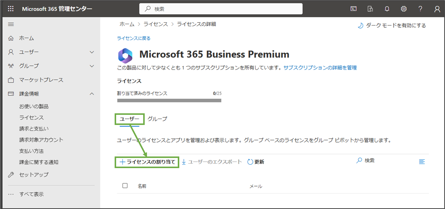Click the document refresh icon in the header
445x209 pixels.
click(x=370, y=9)
